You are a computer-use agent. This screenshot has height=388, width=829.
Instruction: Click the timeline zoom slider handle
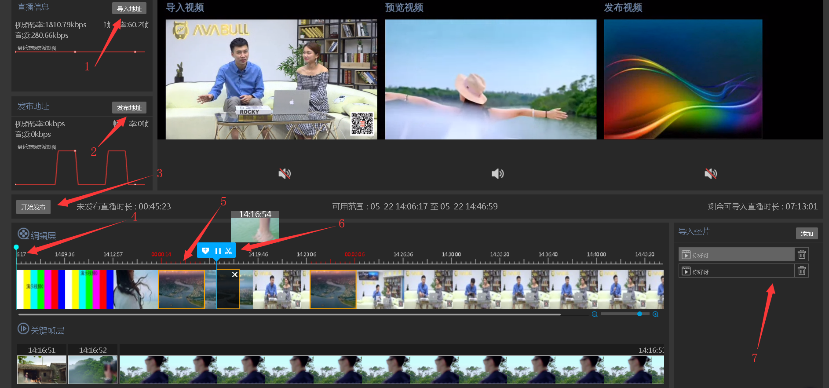(639, 314)
